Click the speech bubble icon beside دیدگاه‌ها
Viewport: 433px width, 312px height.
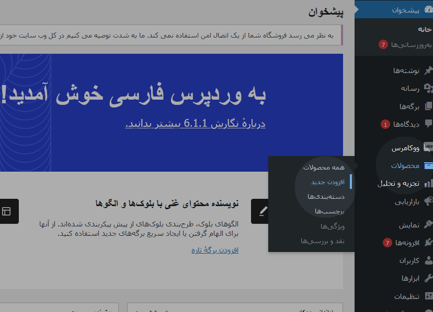click(x=428, y=124)
